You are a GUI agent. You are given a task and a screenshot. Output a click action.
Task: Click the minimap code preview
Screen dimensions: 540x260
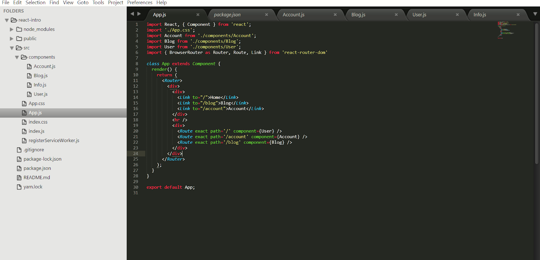506,30
